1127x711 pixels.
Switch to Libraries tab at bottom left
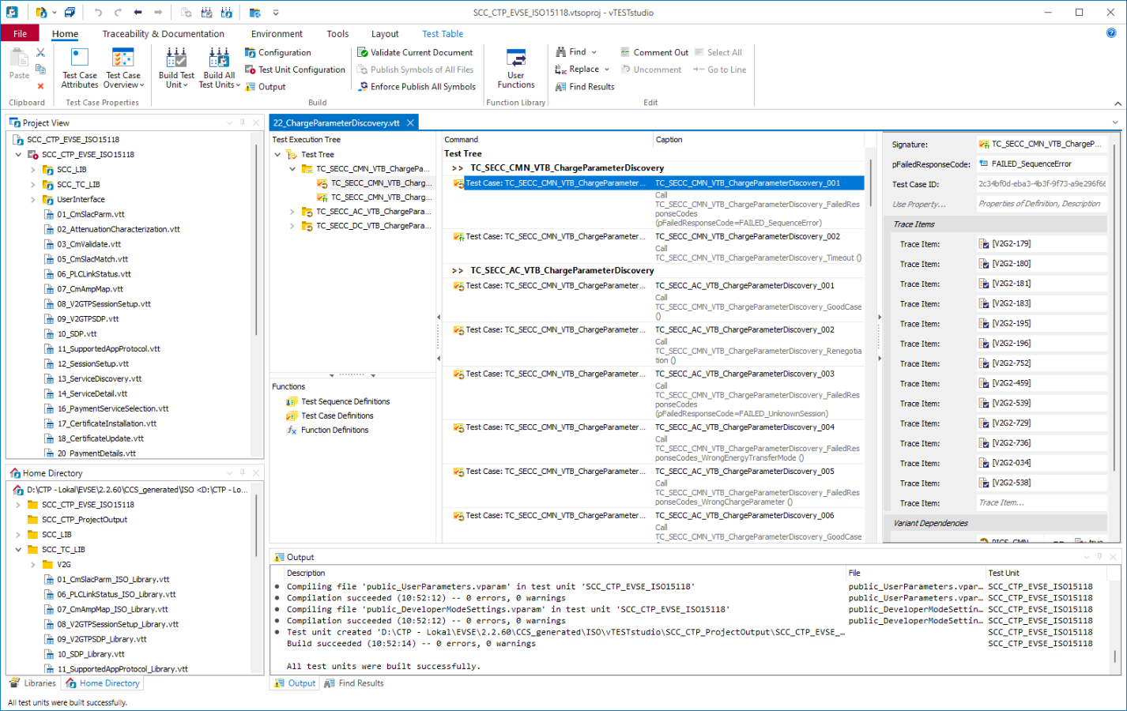[x=33, y=683]
